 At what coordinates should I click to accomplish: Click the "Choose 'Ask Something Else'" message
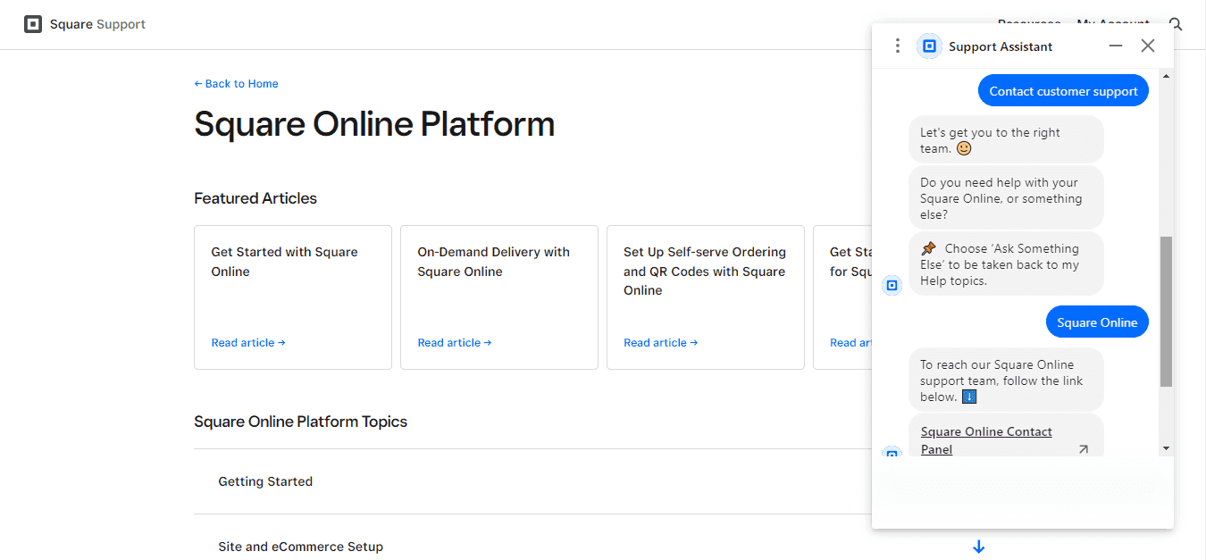1007,264
